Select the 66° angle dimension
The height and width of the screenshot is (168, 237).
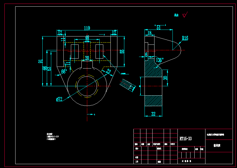64,71
